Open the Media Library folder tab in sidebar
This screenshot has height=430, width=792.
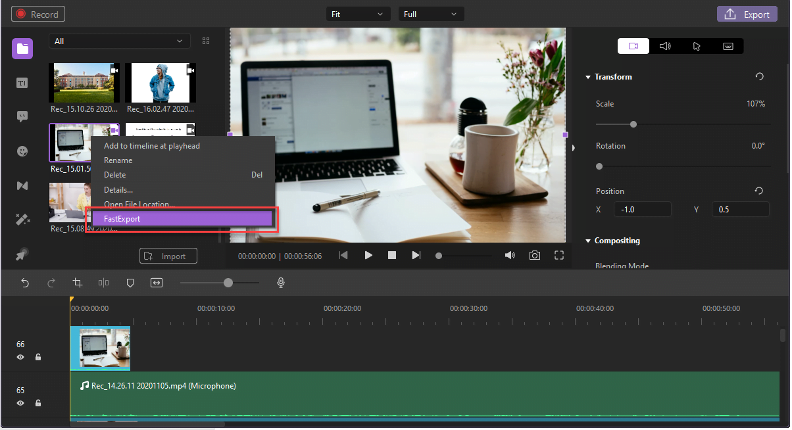coord(22,48)
